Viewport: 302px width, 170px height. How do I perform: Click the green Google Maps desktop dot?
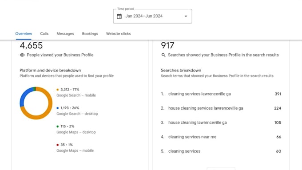point(57,127)
